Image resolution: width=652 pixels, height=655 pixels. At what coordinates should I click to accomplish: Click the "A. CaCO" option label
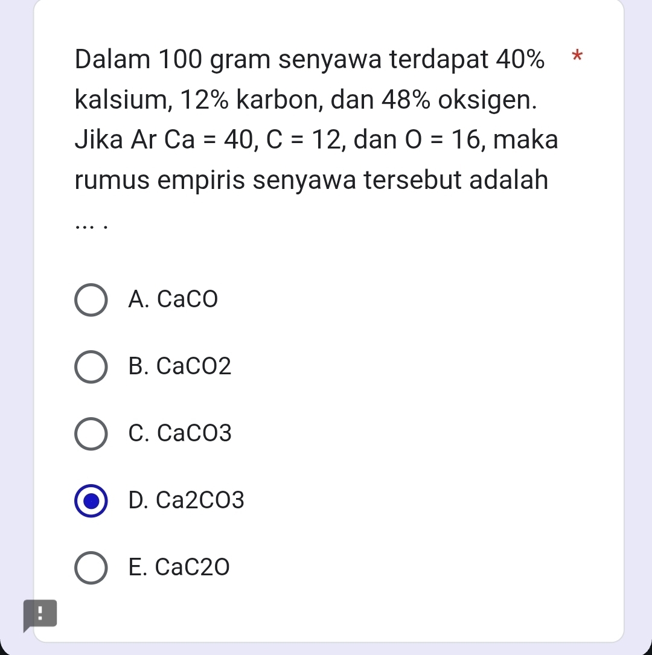[x=173, y=299]
